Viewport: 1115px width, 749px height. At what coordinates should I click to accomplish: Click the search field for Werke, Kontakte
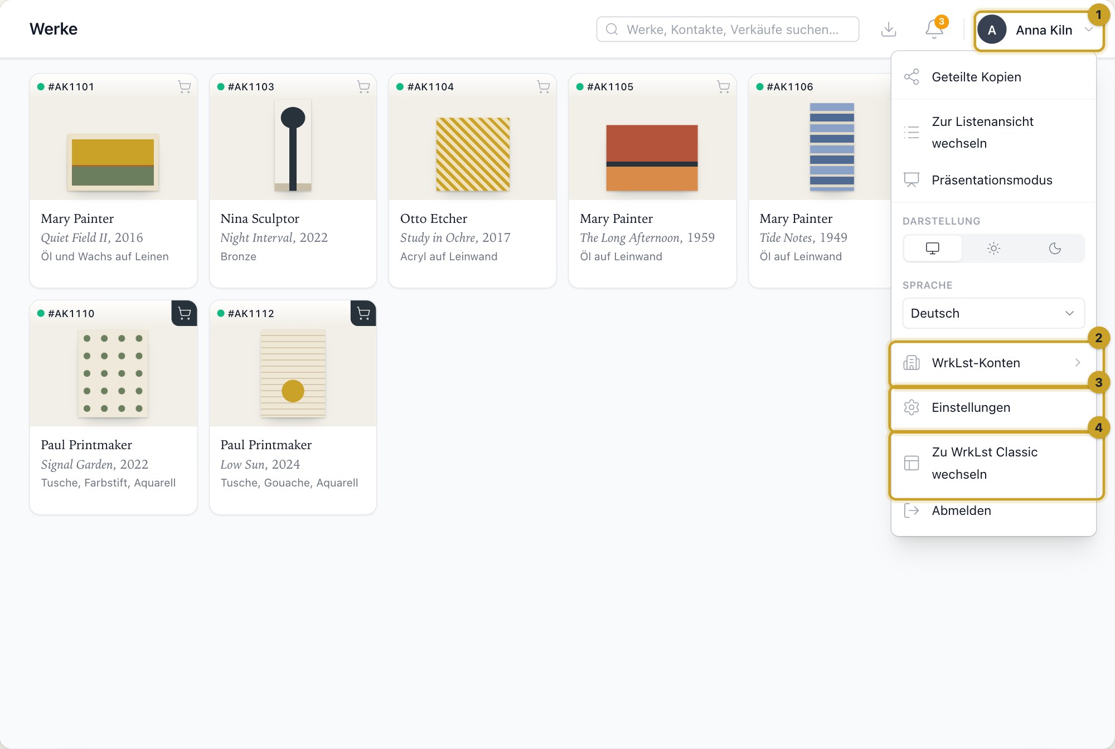click(x=728, y=30)
